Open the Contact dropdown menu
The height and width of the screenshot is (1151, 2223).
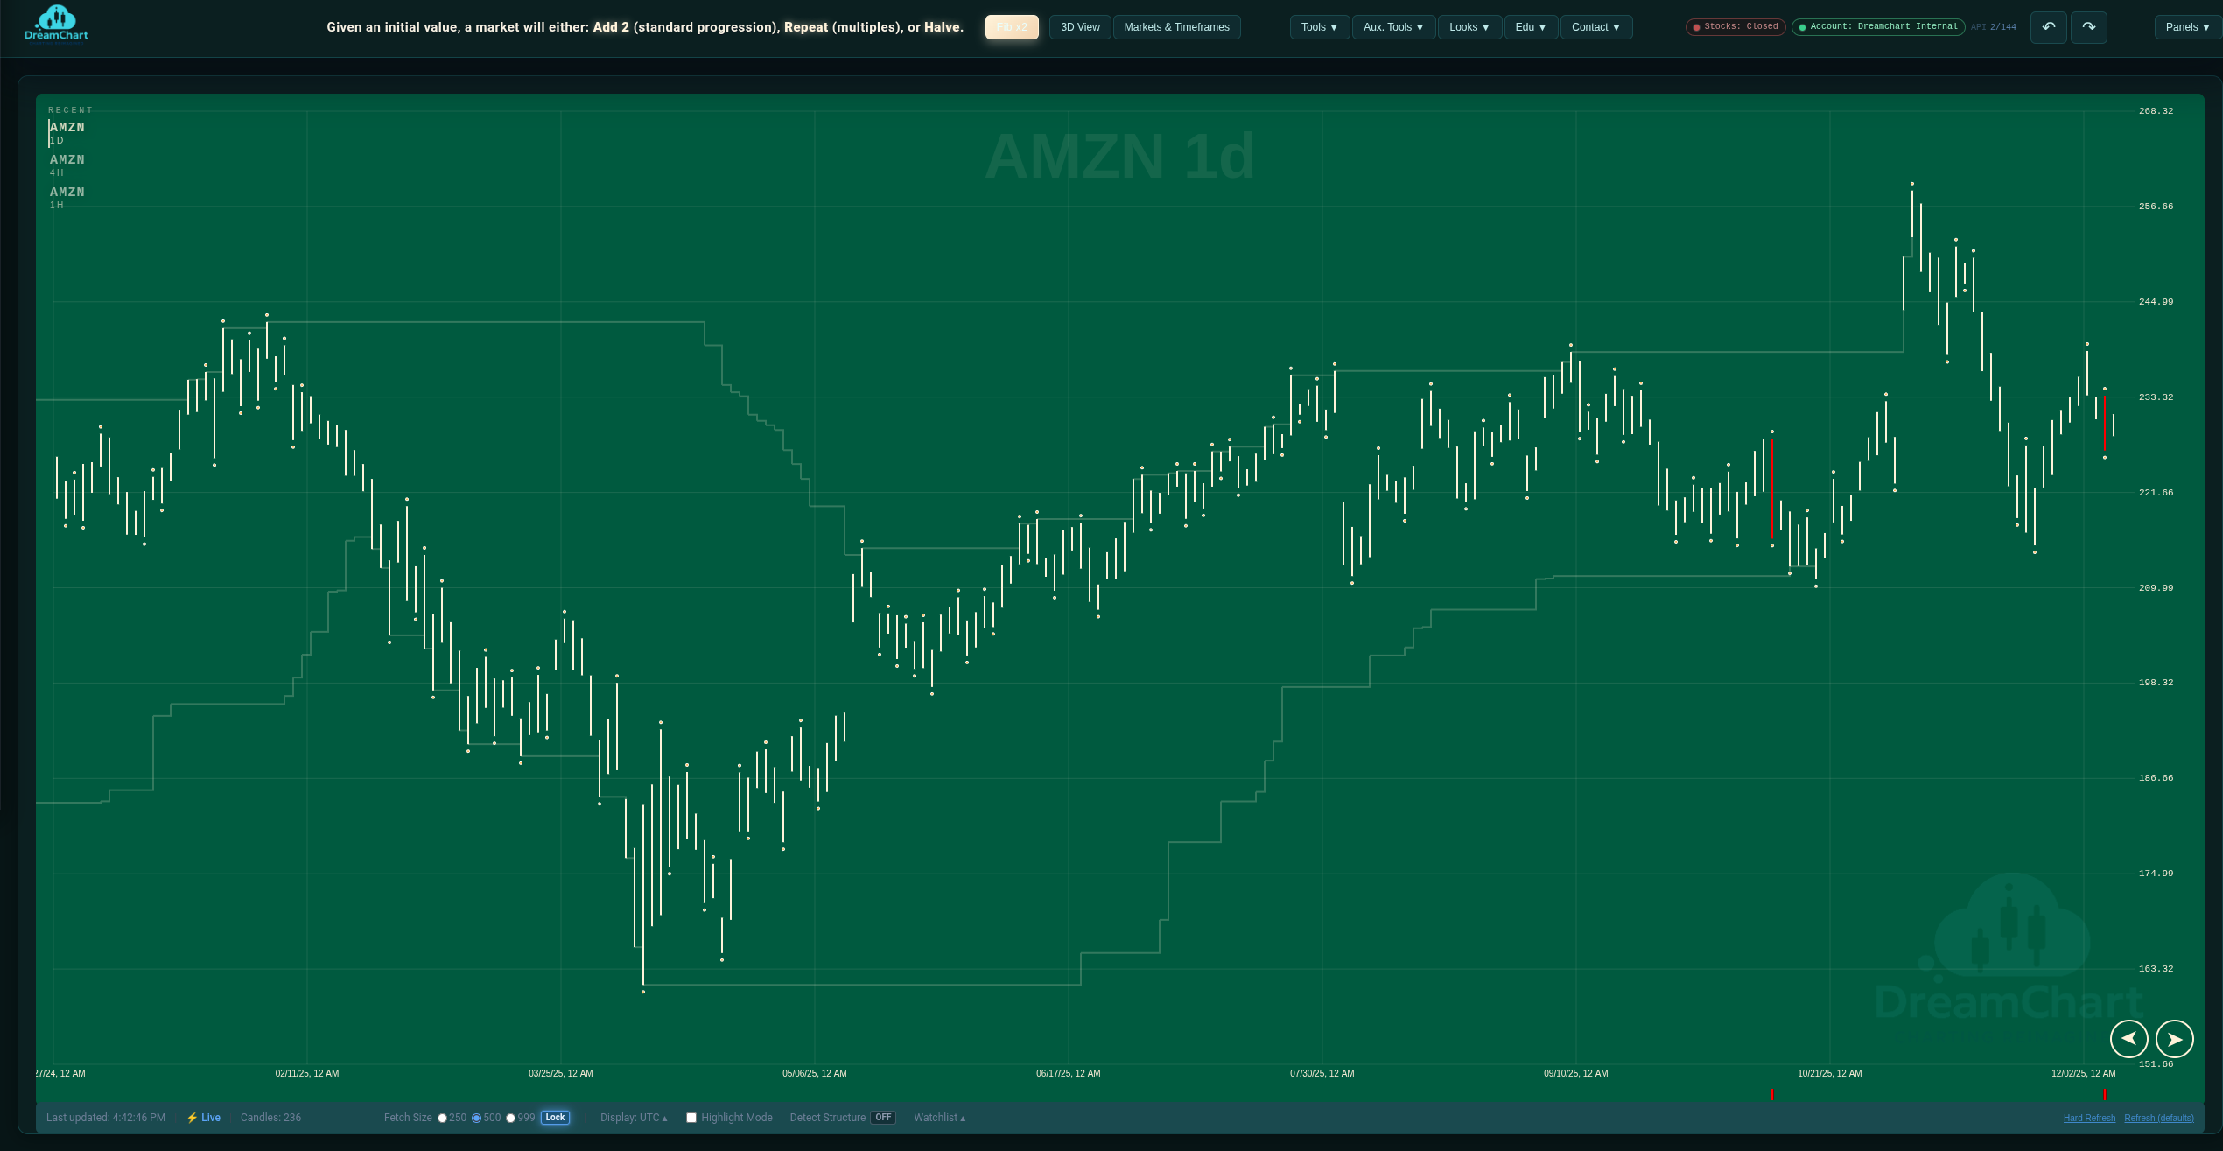(1596, 27)
